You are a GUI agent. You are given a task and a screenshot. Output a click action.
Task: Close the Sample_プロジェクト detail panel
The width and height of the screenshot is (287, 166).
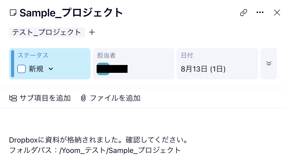(x=277, y=13)
